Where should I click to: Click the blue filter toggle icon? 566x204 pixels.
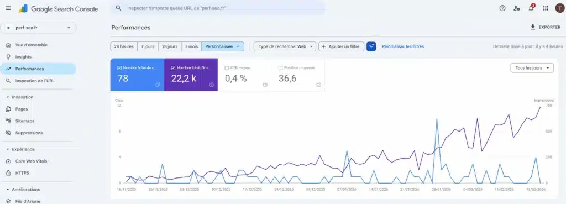pyautogui.click(x=371, y=46)
